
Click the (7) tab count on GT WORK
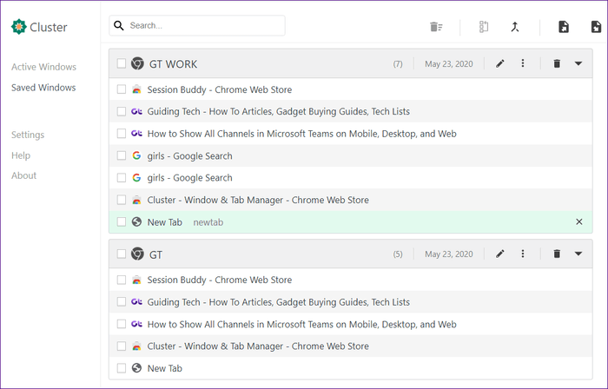(398, 64)
